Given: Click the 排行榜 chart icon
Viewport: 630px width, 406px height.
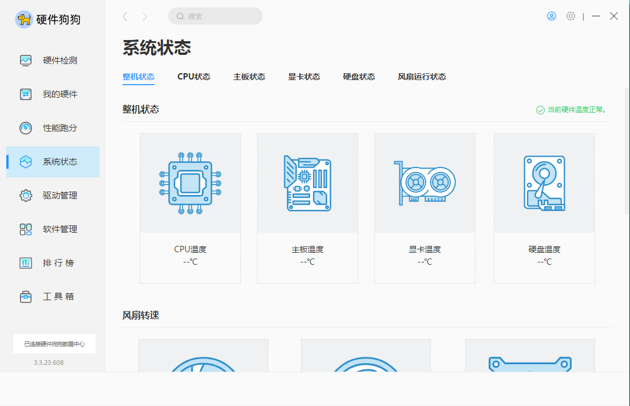Looking at the screenshot, I should coord(26,263).
